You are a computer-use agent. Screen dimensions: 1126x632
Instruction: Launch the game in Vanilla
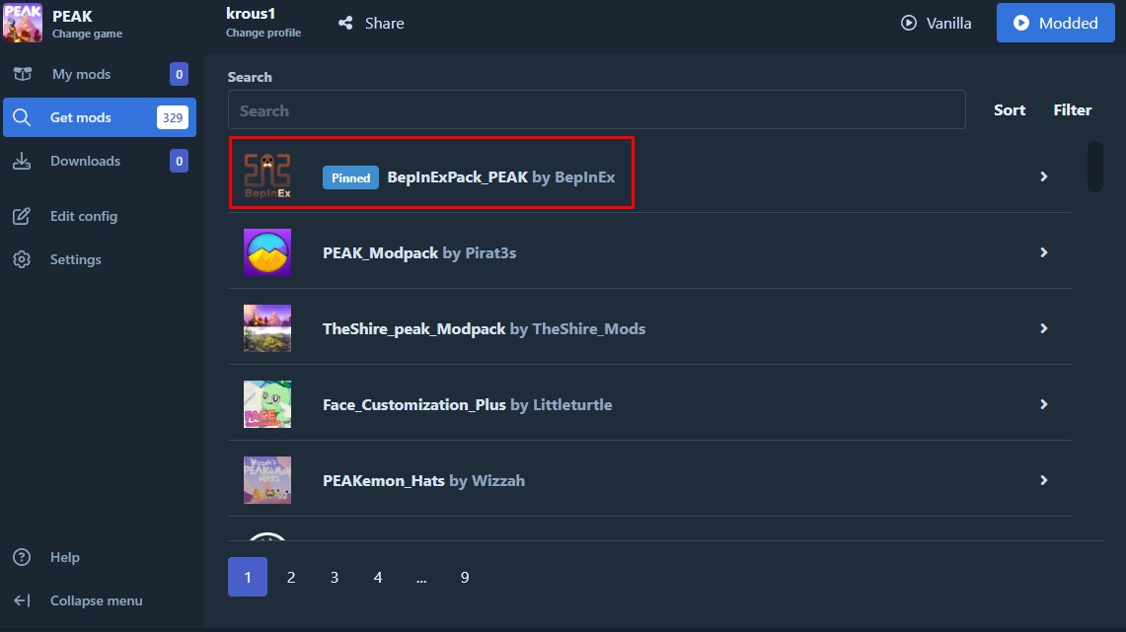pos(936,23)
